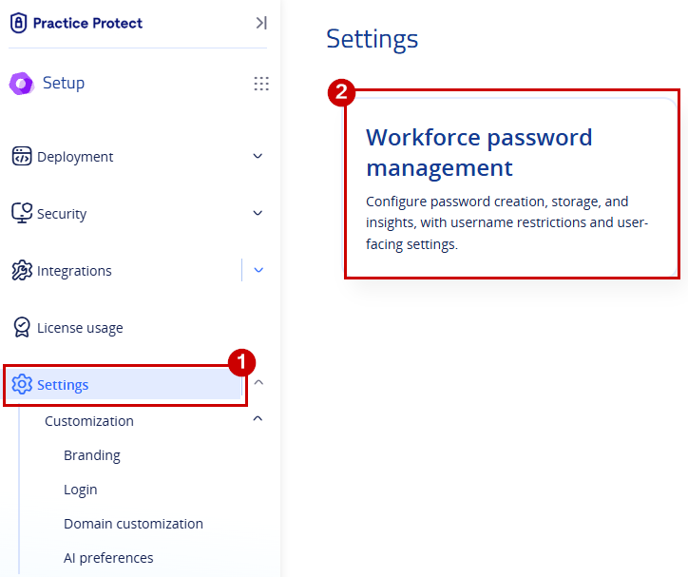Open the app grid dots menu
Image resolution: width=688 pixels, height=577 pixels.
(x=261, y=84)
